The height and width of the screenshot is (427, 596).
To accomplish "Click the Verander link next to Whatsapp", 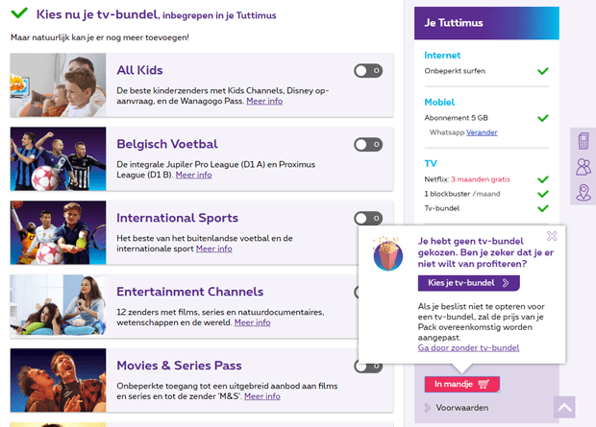I will 482,132.
